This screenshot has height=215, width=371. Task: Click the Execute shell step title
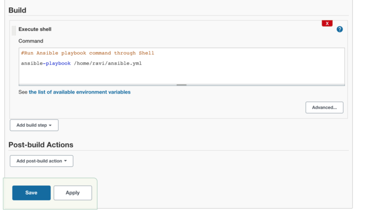35,29
